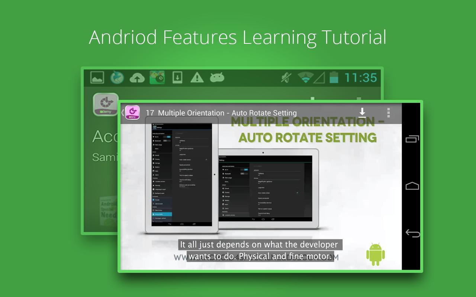Tap the left chevron beside the lecture title

[122, 113]
